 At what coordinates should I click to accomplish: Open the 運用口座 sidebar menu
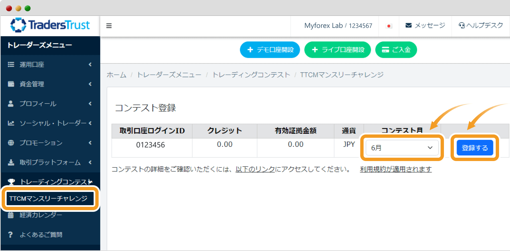(50, 65)
